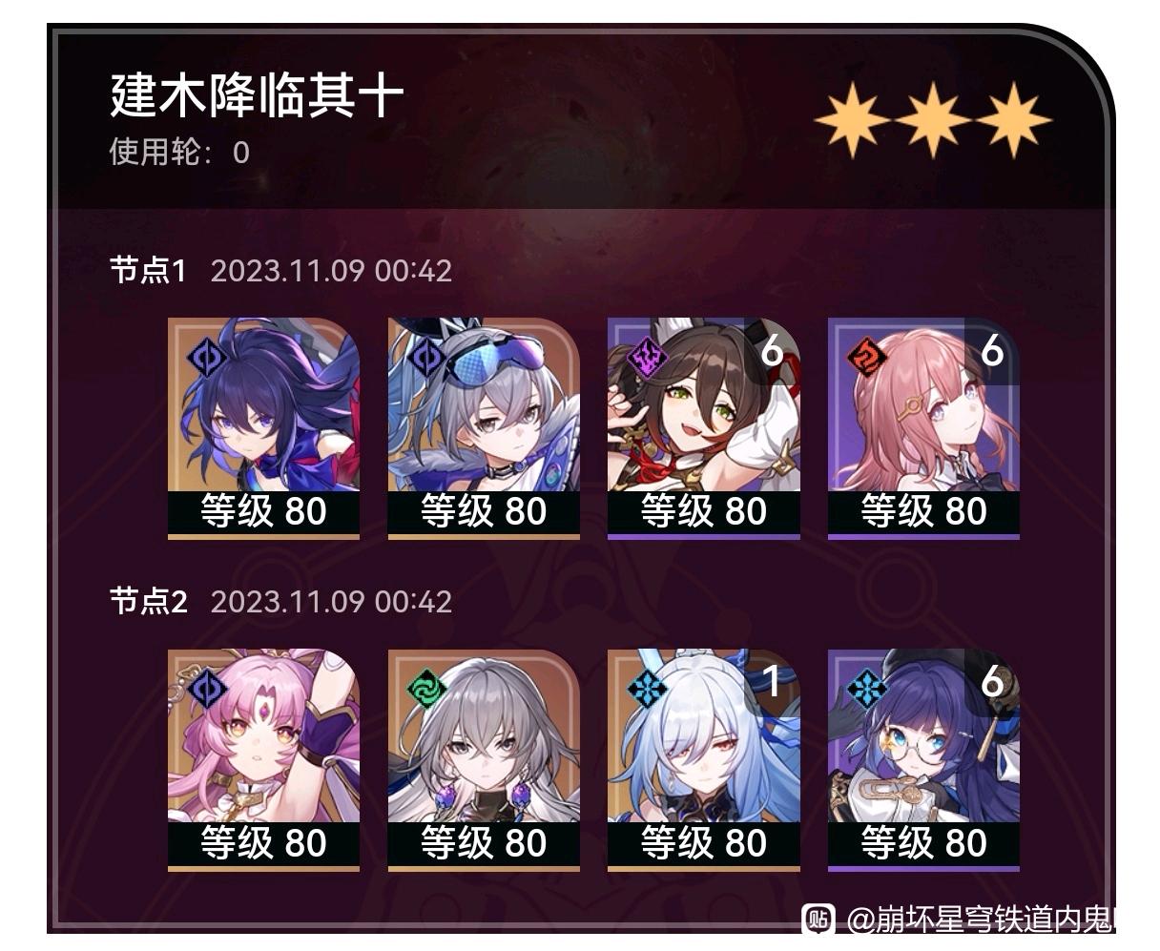Viewport: 1160px width, 951px height.
Task: Click Fire element icon on Asta
Action: point(867,359)
